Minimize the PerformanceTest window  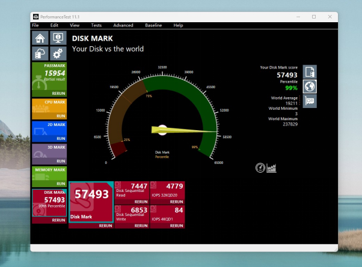coord(298,17)
